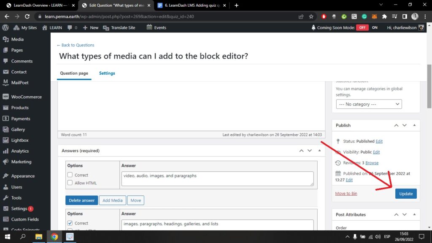Viewport: 432px width, 243px height.
Task: Click the browser reload button
Action: [27, 16]
